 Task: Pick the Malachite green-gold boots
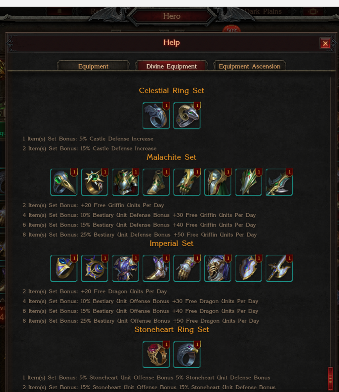pos(156,182)
